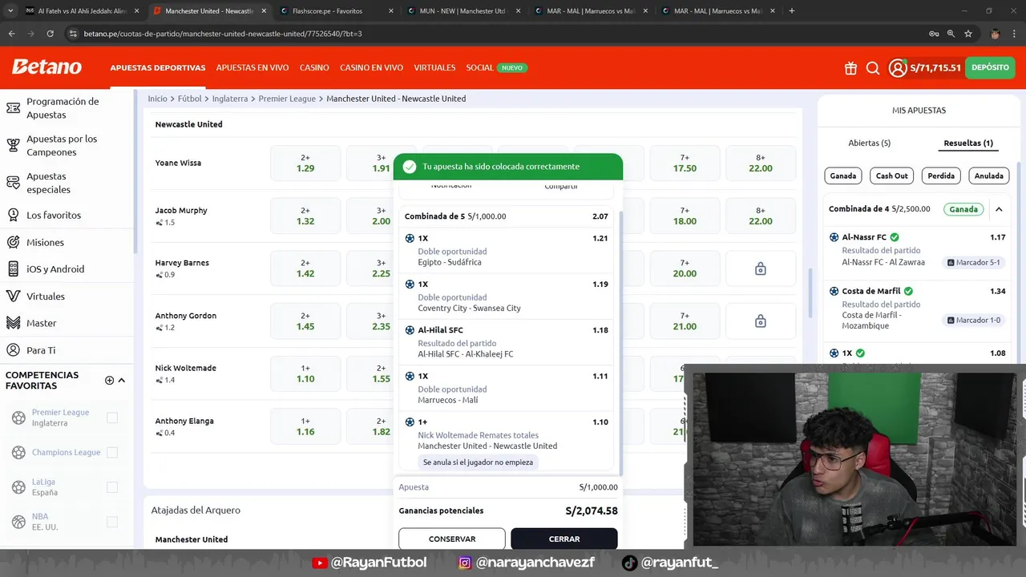The width and height of the screenshot is (1026, 577).
Task: Select Yoane Wissa 2+ odds 1.29
Action: (x=305, y=163)
